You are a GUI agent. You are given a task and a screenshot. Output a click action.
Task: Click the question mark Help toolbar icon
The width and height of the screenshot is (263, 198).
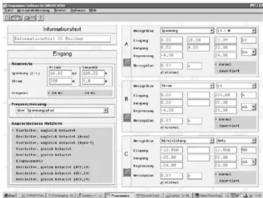pos(41,17)
